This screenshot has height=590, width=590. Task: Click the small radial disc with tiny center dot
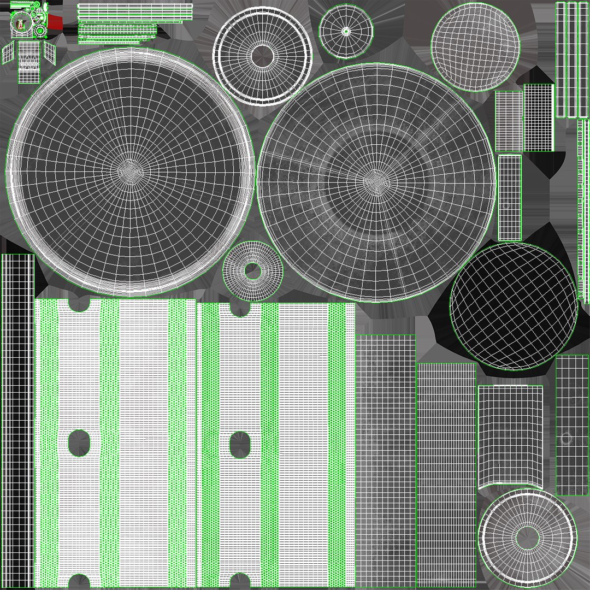coord(346,31)
